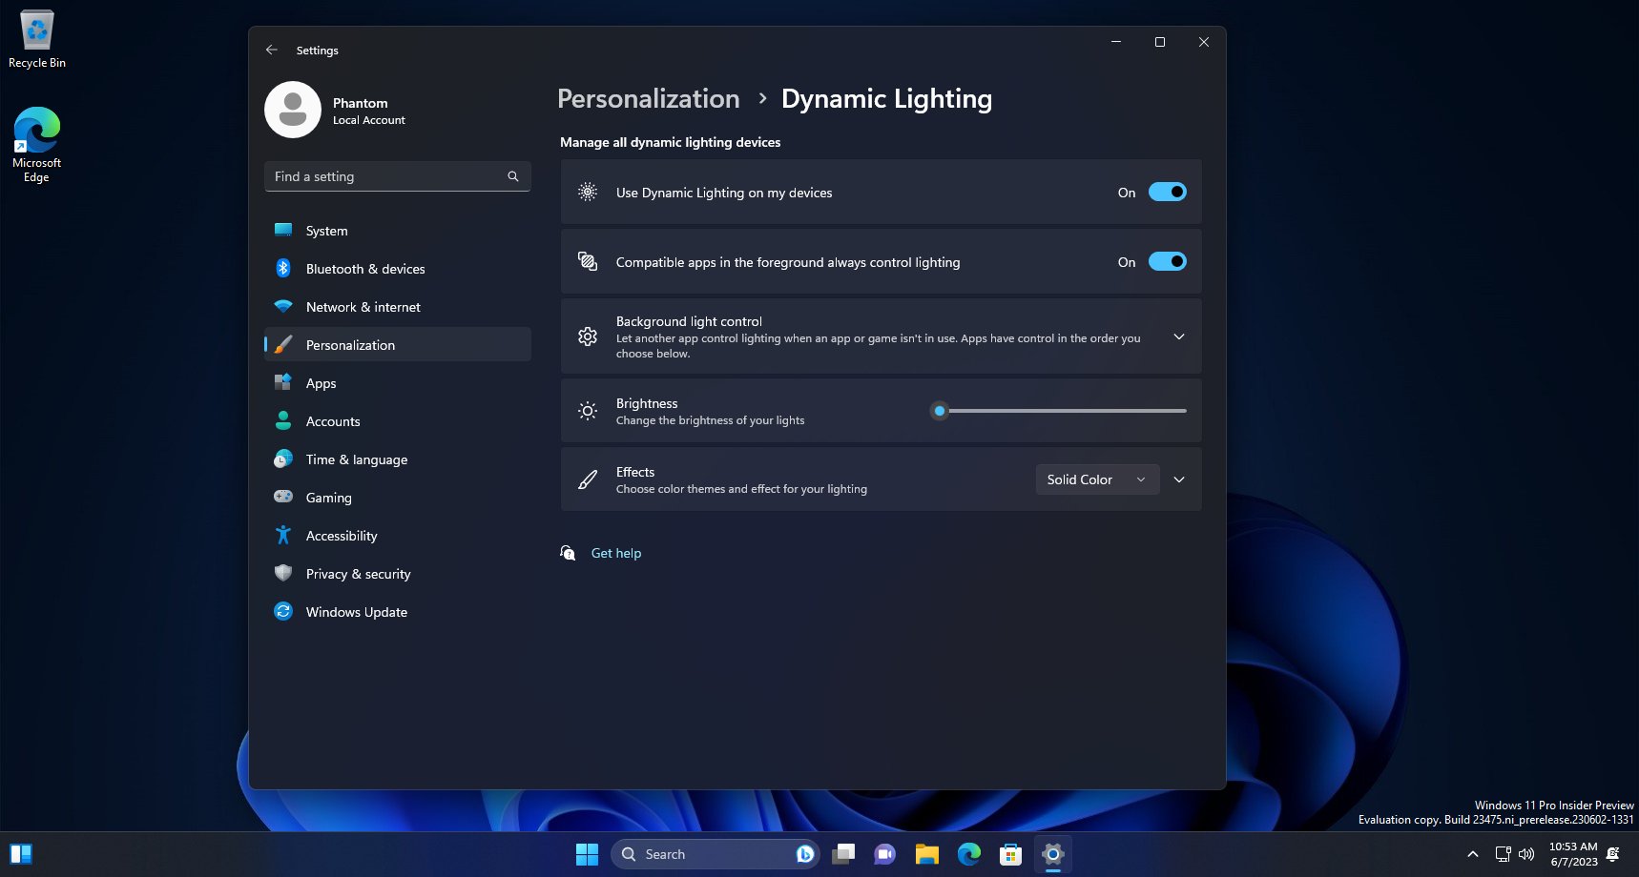
Task: Open File Explorer from the taskbar
Action: tap(927, 854)
